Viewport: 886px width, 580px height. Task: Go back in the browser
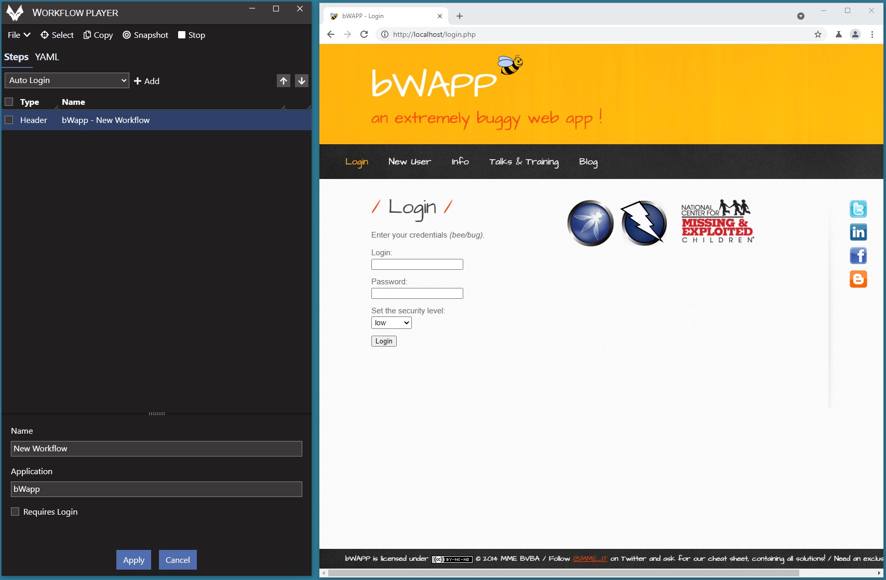pos(331,34)
